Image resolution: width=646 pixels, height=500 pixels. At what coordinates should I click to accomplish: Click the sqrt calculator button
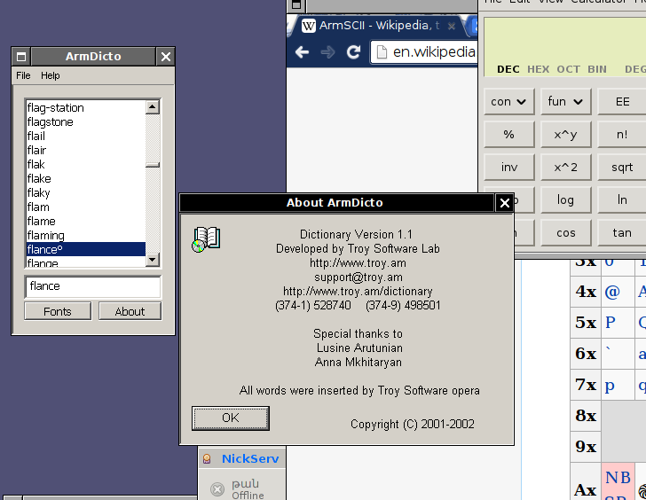point(622,167)
